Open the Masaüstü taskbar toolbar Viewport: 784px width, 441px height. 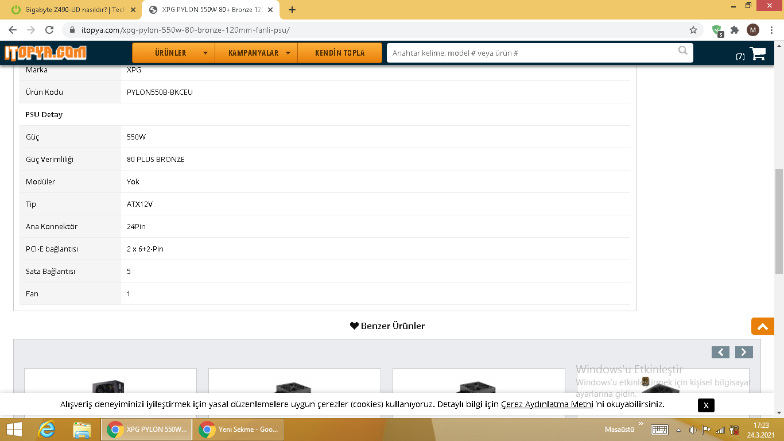click(x=619, y=429)
